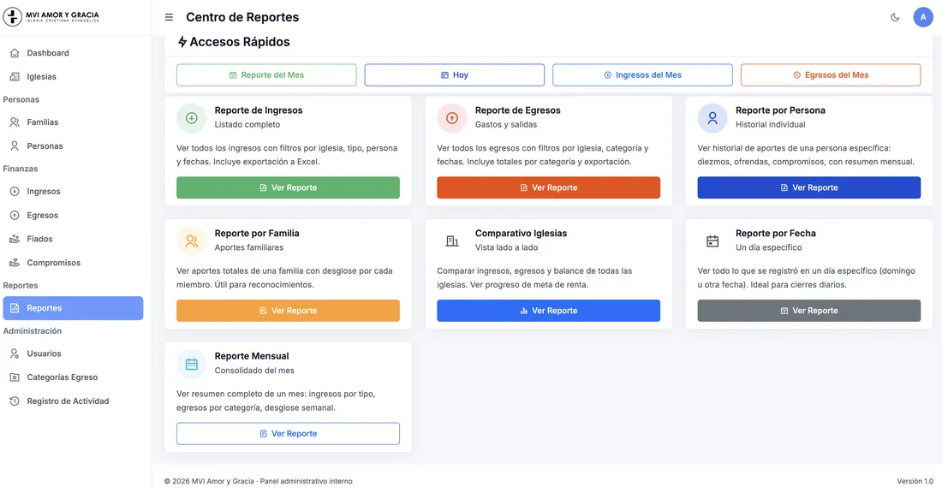Click outlined Ver Reporte for Reporte Mensual
The image size is (942, 493).
click(288, 434)
